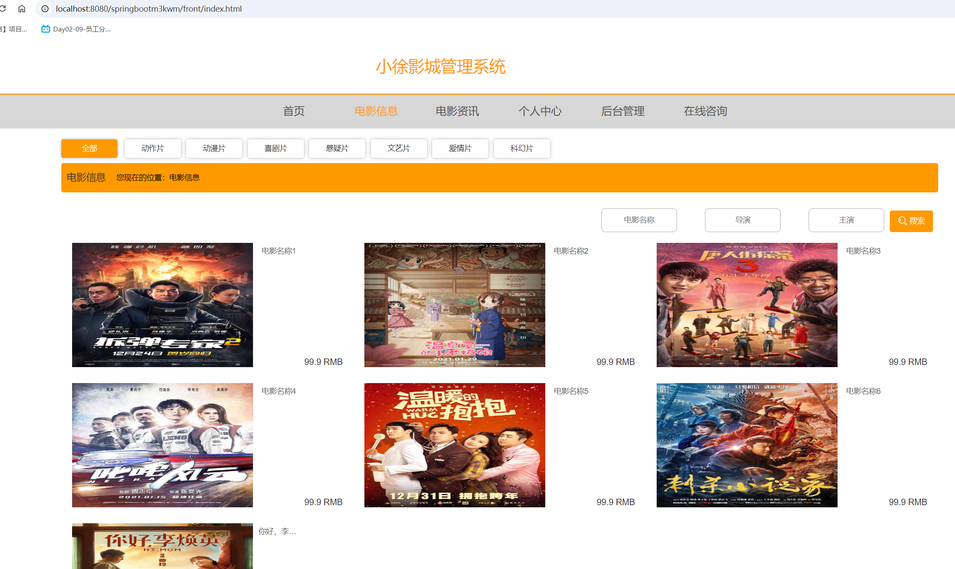
Task: Open 后台管理 in navigation bar
Action: pyautogui.click(x=623, y=111)
